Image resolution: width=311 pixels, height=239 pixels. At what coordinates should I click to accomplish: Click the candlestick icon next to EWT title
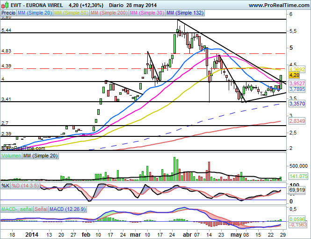pos(5,5)
